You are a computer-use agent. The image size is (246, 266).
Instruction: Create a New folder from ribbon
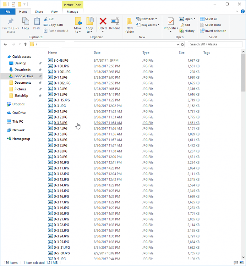[130, 25]
